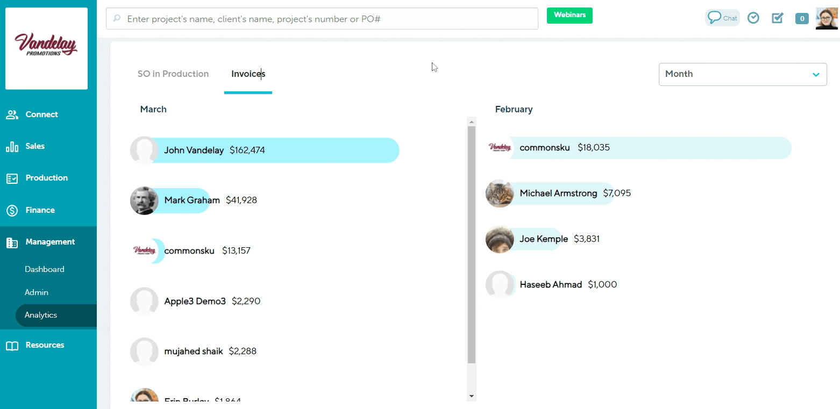Open Dashboard under Management
This screenshot has height=409, width=840.
pos(45,269)
